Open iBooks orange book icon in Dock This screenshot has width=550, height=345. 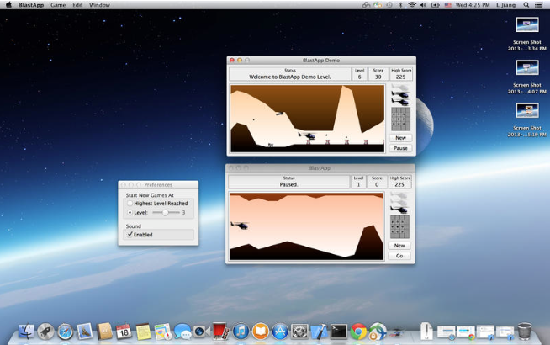[260, 332]
